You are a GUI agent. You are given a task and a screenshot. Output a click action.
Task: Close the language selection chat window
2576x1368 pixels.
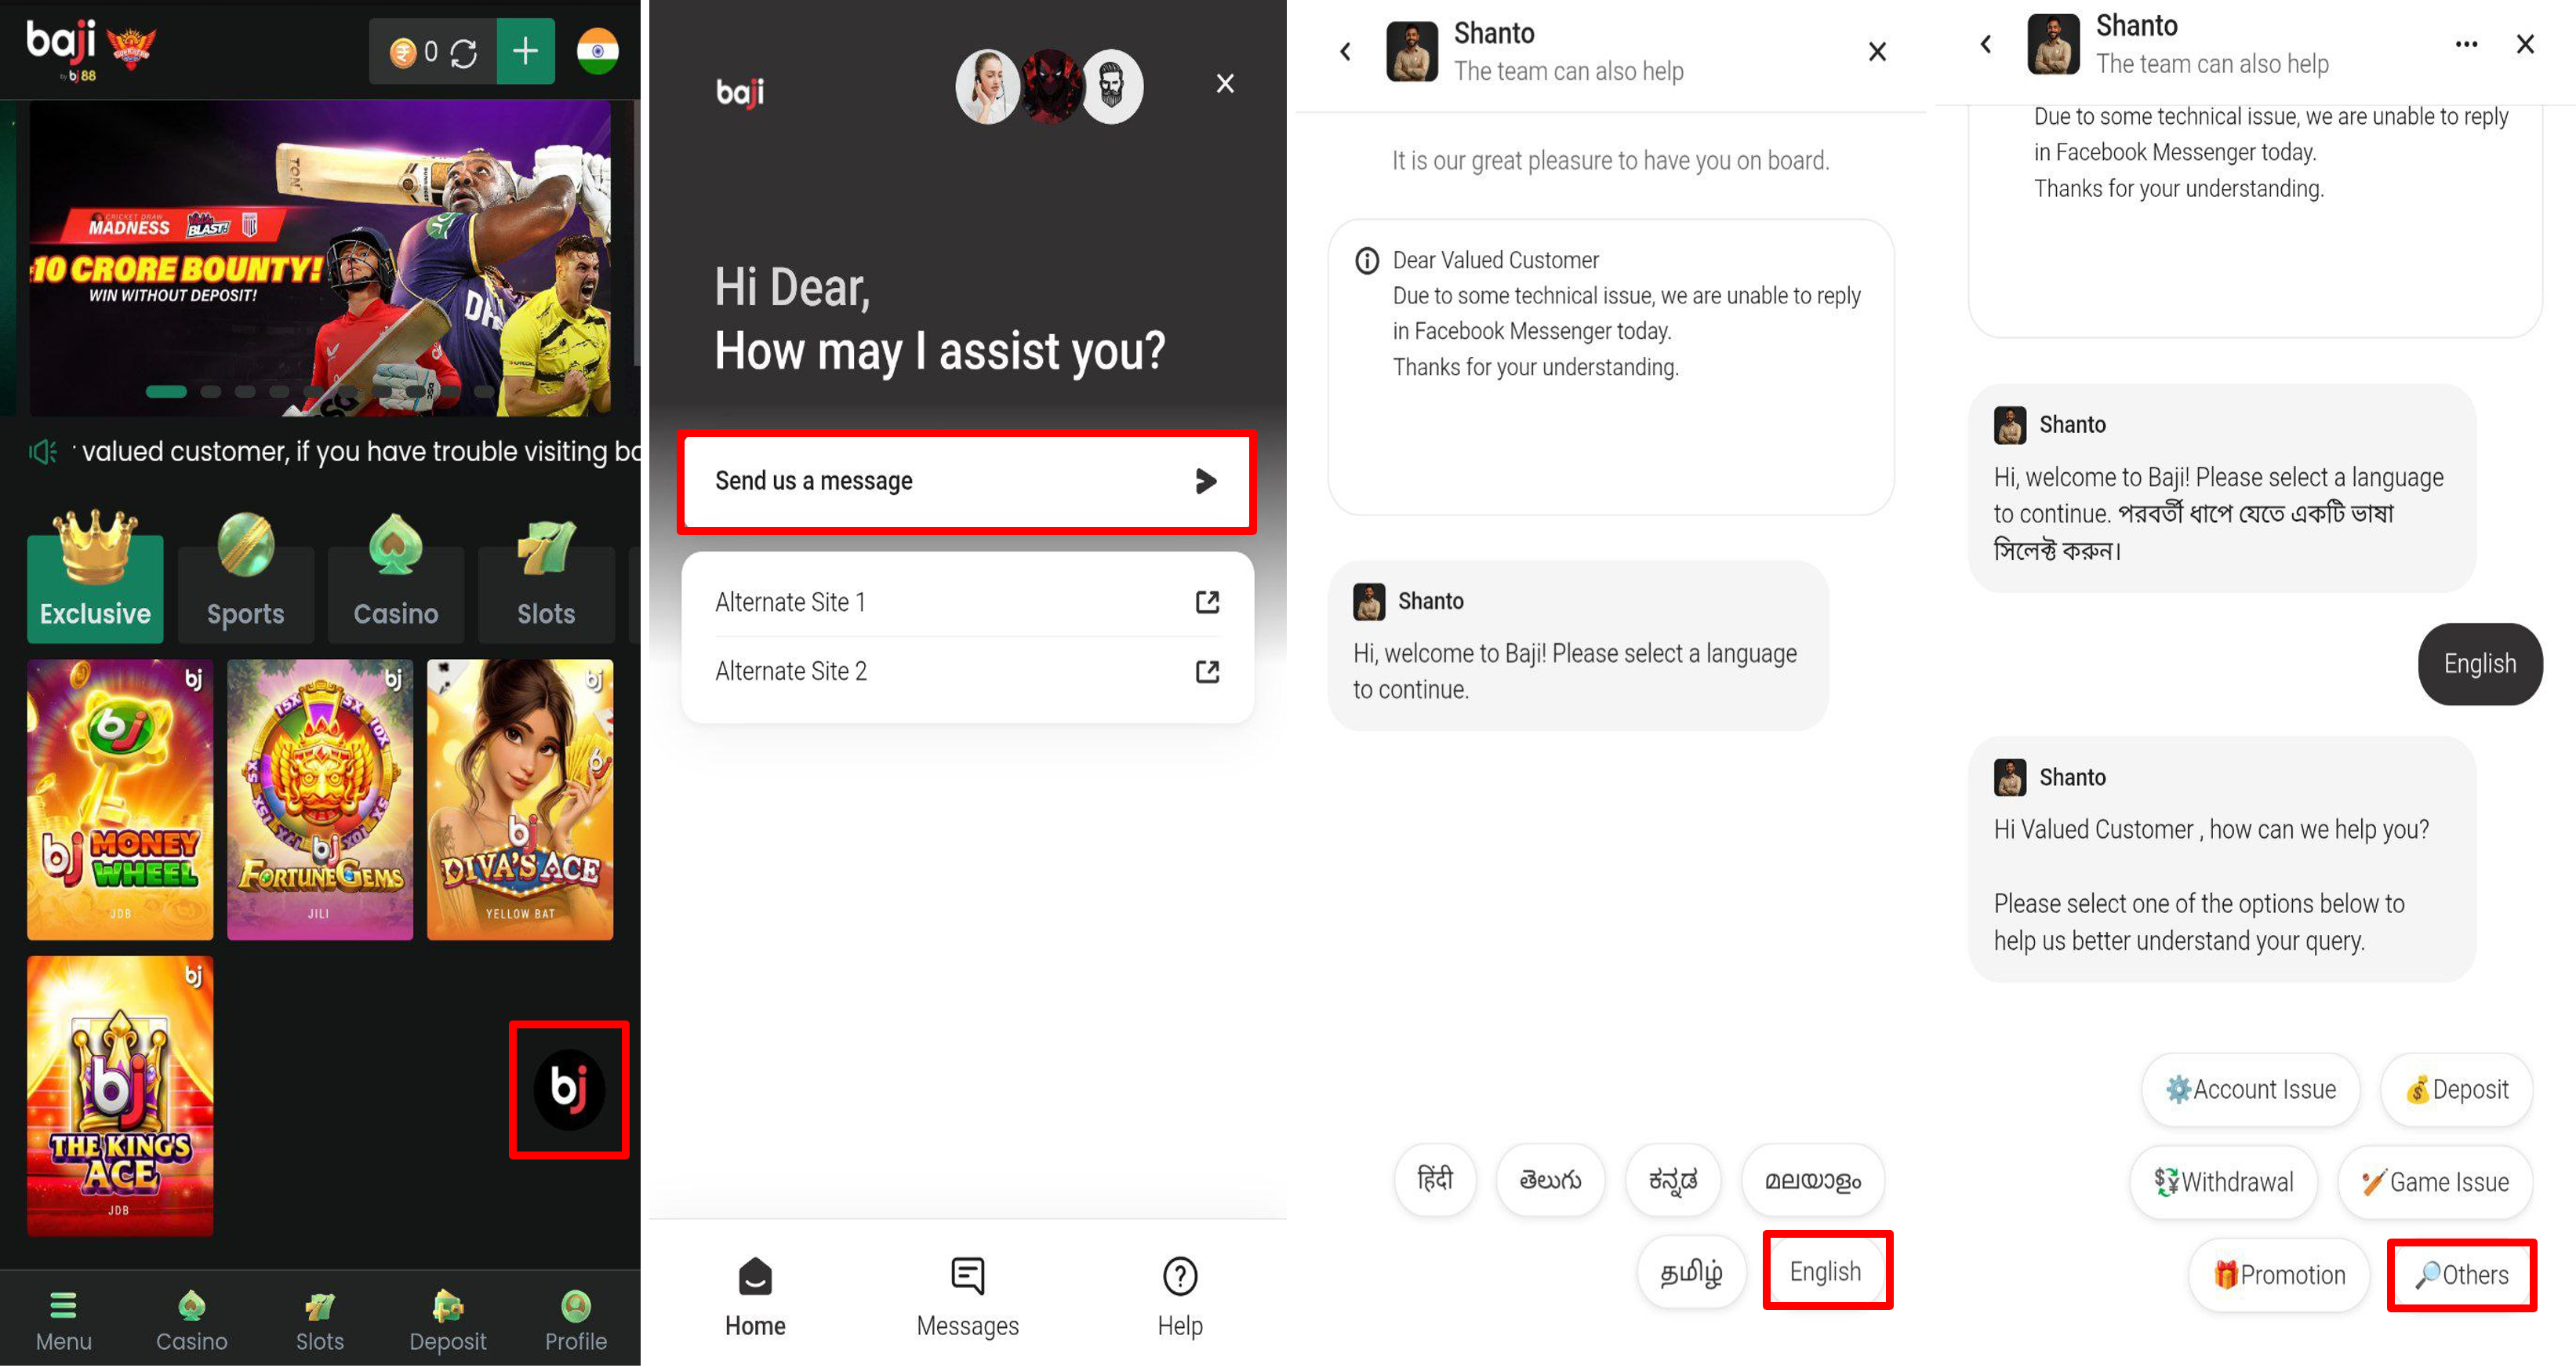point(1877,51)
